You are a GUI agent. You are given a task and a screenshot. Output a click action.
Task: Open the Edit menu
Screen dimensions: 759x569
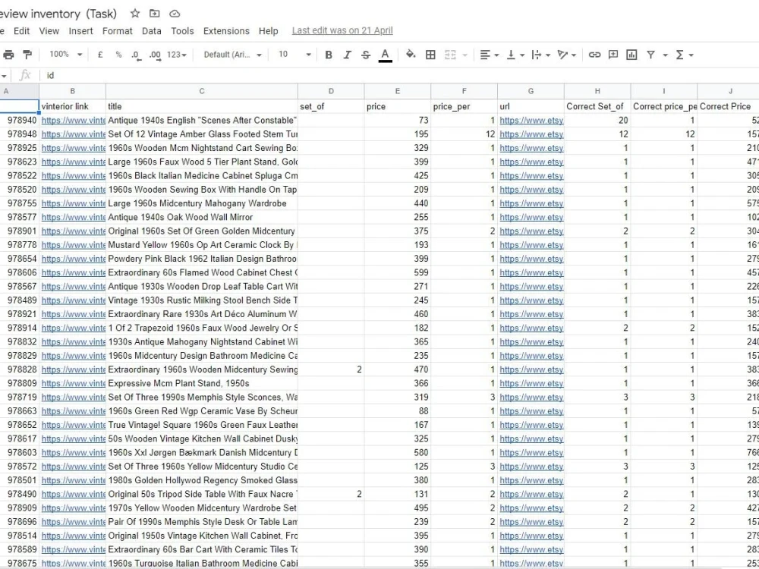21,31
